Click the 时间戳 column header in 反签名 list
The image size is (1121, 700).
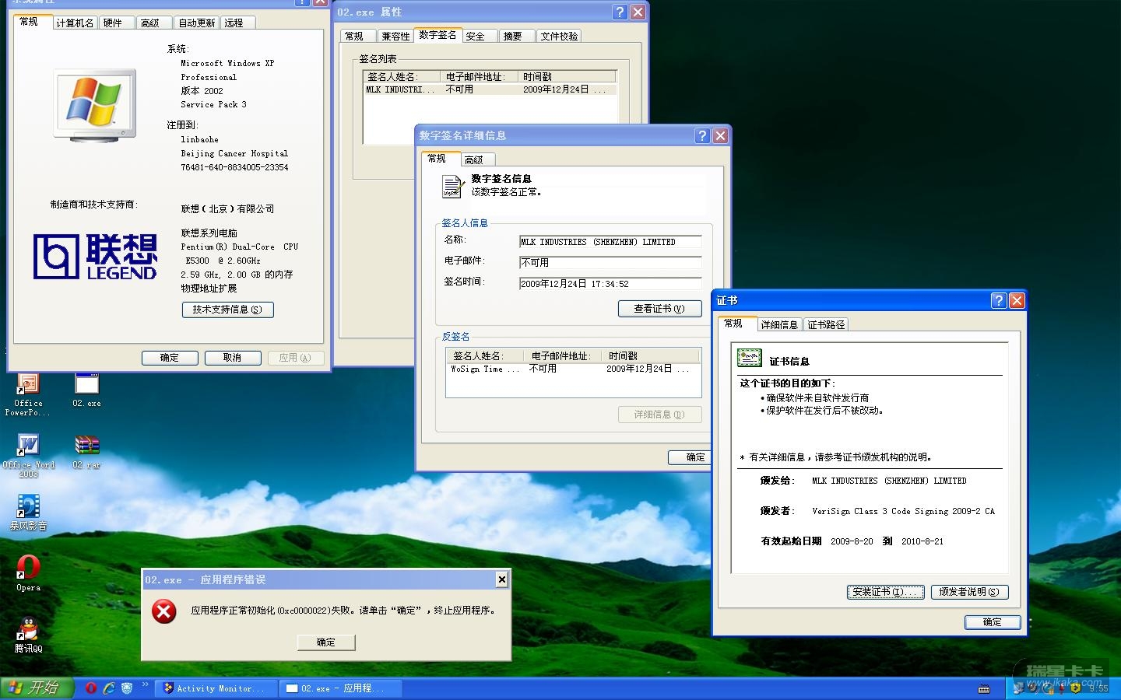click(x=652, y=355)
